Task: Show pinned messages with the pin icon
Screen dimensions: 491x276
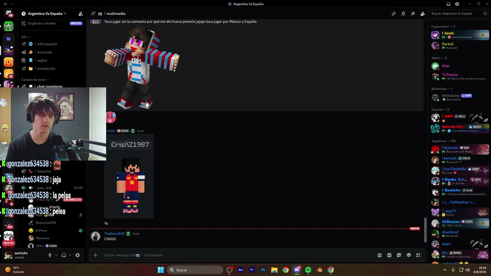Action: pos(413,13)
